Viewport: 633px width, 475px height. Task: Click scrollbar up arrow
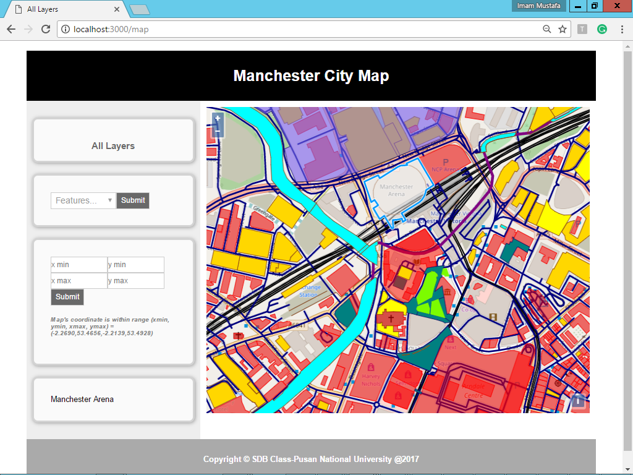coord(627,46)
